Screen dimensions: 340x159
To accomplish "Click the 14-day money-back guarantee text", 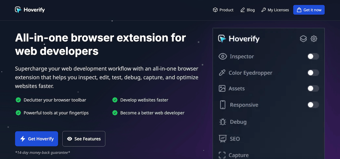I will 42,152.
